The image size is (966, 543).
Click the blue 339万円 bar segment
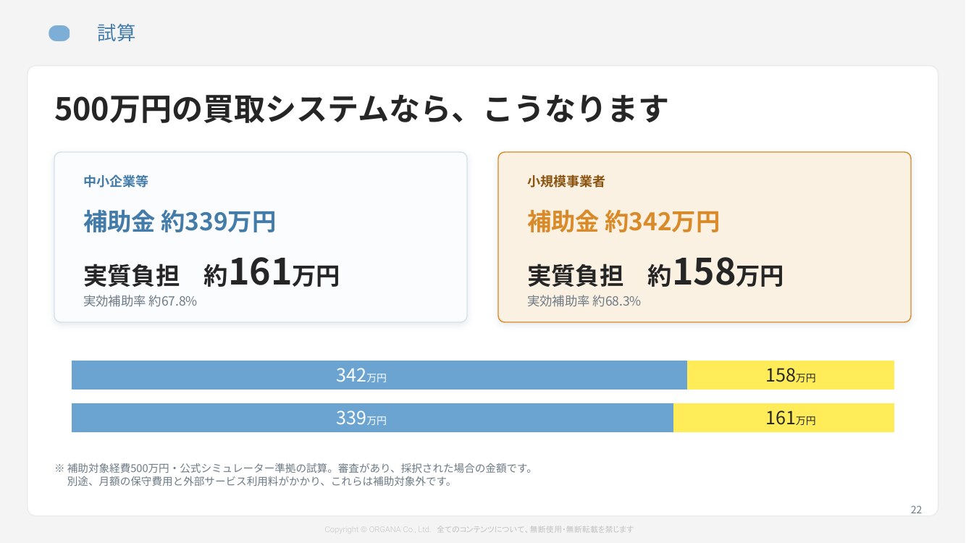[x=372, y=418]
